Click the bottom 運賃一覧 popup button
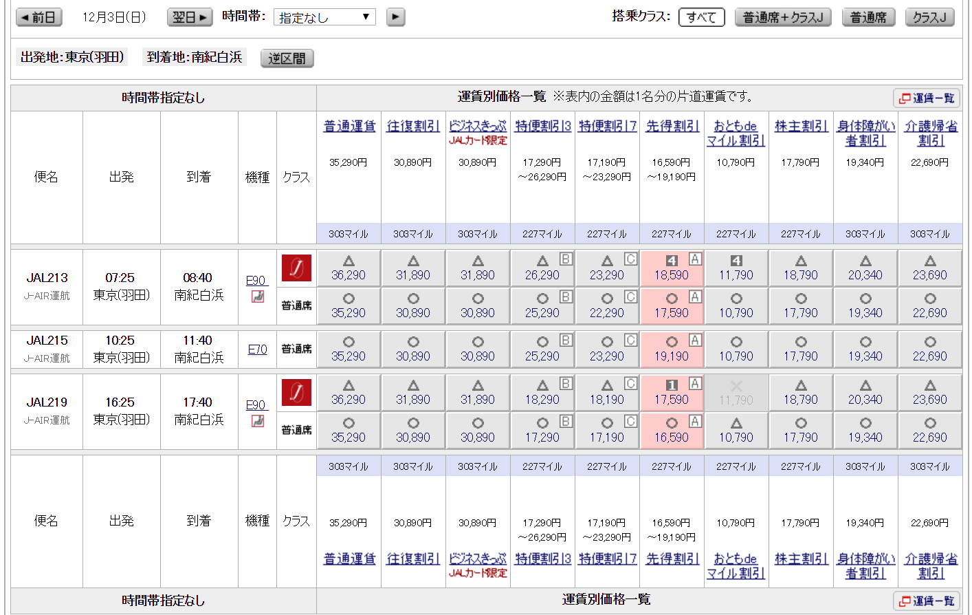972x615 pixels. (927, 601)
